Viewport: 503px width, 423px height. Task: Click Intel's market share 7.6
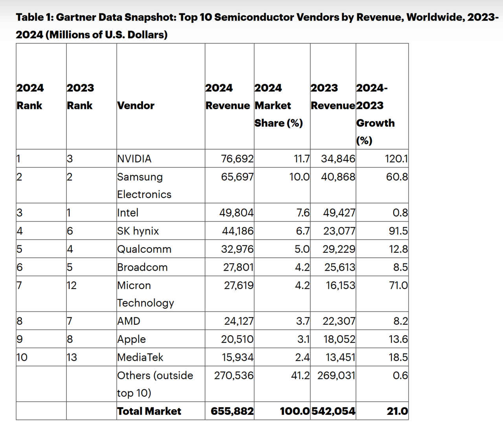303,212
